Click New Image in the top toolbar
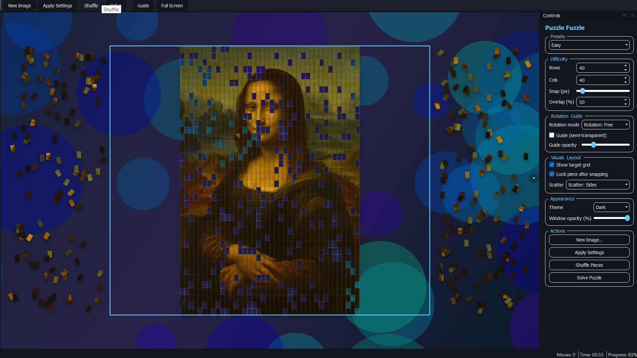 pyautogui.click(x=20, y=6)
